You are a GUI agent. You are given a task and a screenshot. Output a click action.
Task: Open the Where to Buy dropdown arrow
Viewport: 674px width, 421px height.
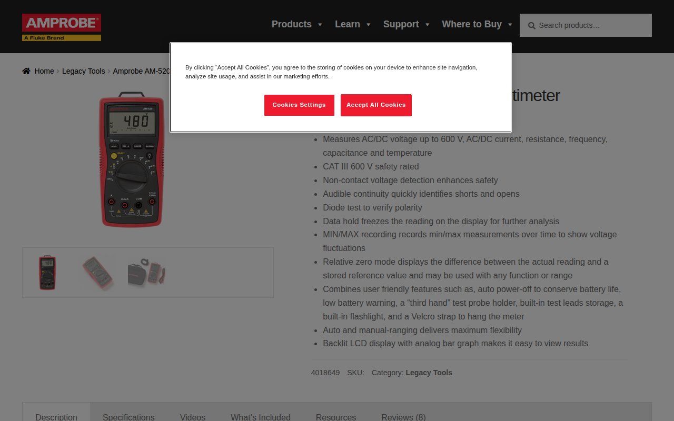tap(510, 25)
